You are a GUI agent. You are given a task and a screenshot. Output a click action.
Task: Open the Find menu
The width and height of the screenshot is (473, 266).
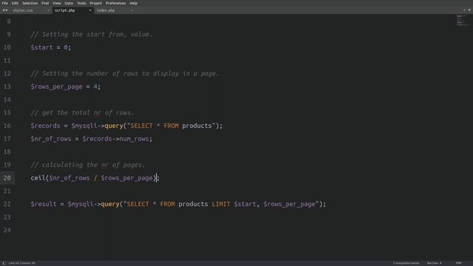45,3
